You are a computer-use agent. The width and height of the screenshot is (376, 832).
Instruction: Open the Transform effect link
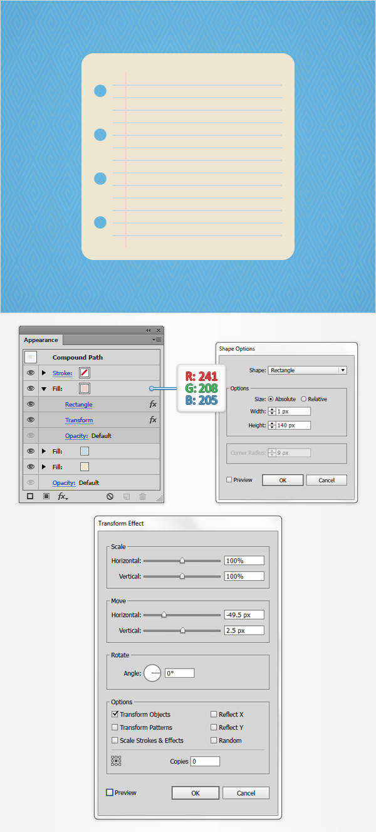[x=79, y=420]
